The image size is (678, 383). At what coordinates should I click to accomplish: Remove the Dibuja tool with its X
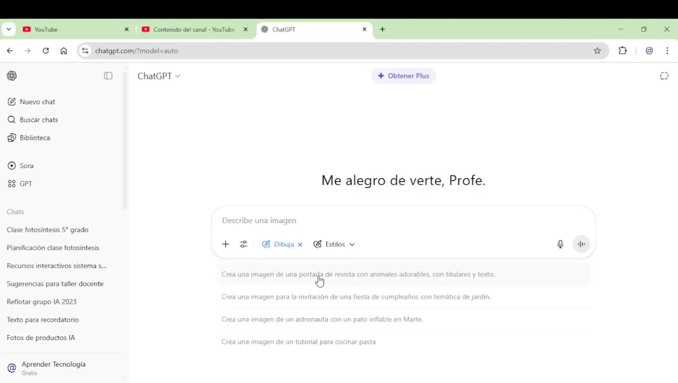(300, 244)
